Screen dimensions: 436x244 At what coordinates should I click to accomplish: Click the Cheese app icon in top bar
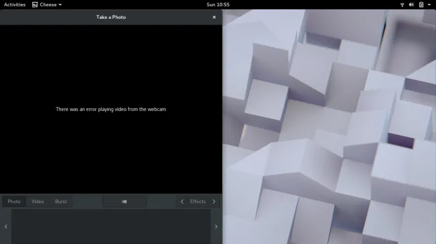tap(35, 5)
